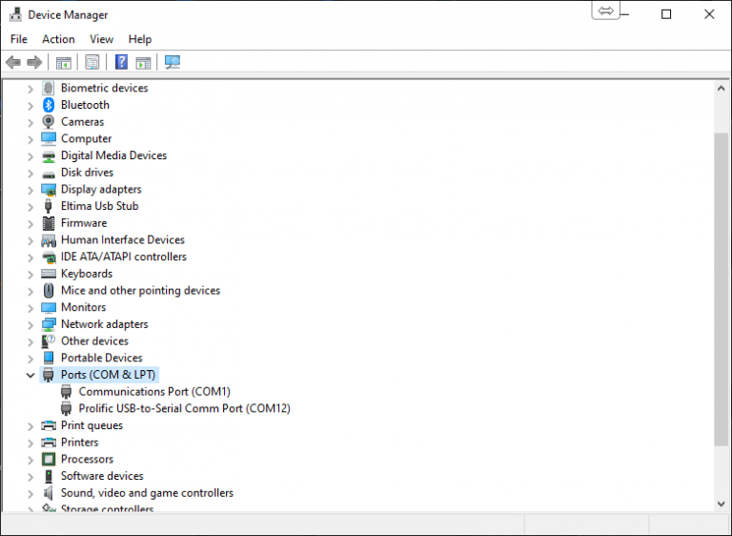Select the Sound, video and game controllers icon
732x536 pixels.
pyautogui.click(x=48, y=492)
